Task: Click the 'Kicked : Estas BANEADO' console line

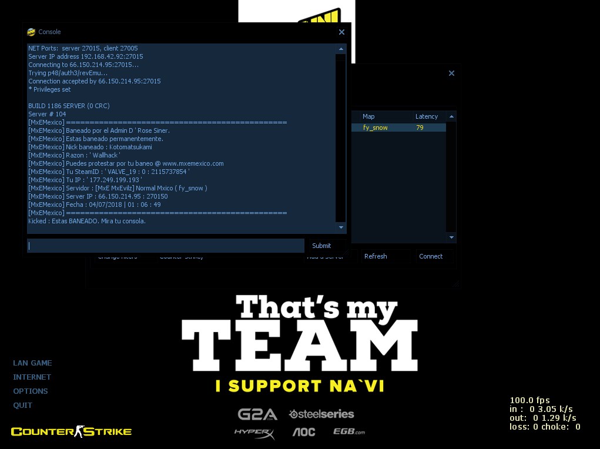Action: (x=87, y=221)
